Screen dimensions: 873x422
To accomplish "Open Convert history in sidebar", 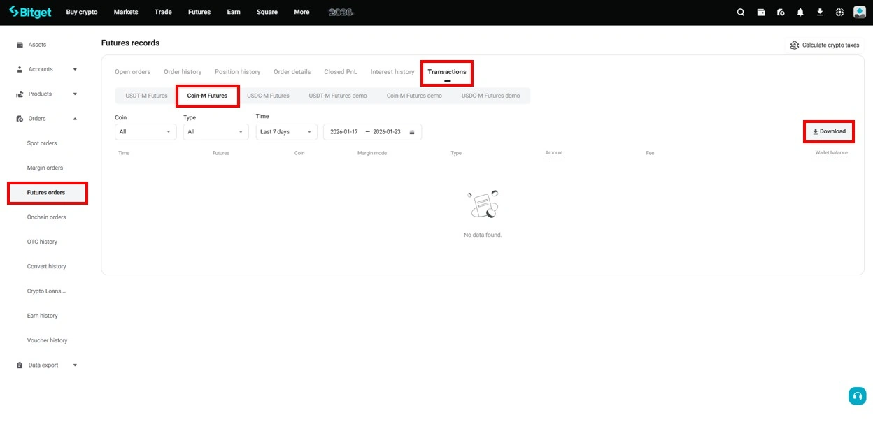I will (46, 266).
